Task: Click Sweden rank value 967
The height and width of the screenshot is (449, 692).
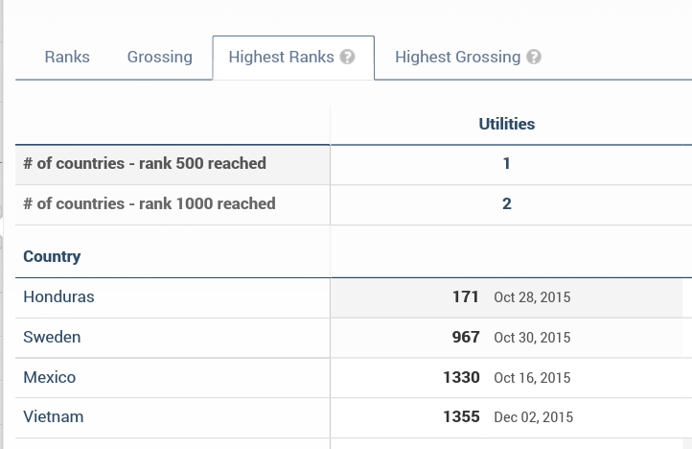Action: pyautogui.click(x=465, y=338)
